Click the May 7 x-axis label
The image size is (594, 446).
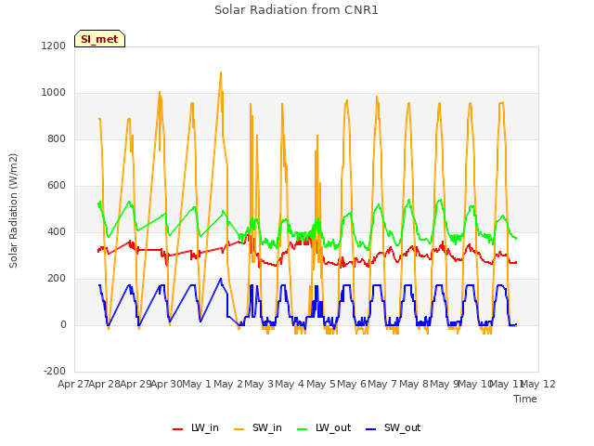[x=382, y=384]
